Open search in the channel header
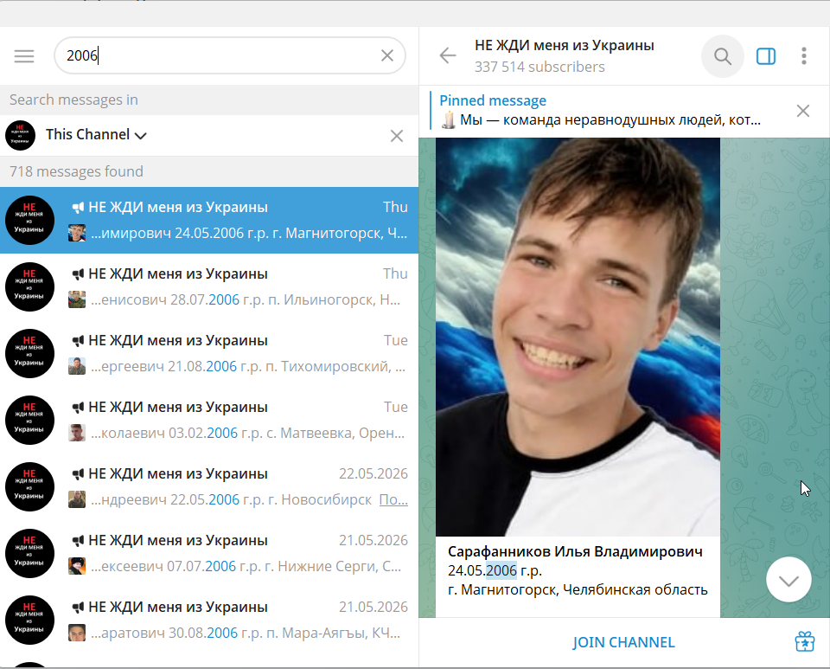 (x=723, y=55)
